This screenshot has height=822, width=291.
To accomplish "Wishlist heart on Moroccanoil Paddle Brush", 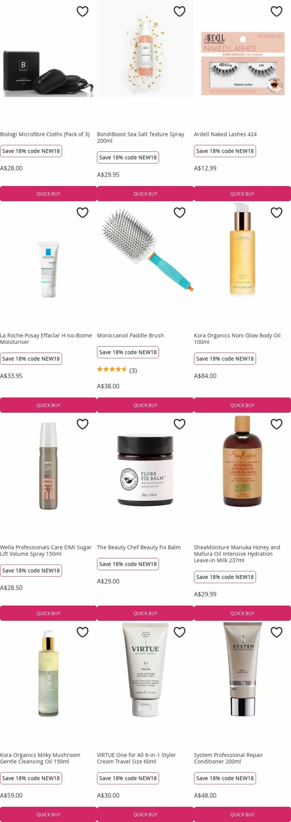I will [179, 213].
